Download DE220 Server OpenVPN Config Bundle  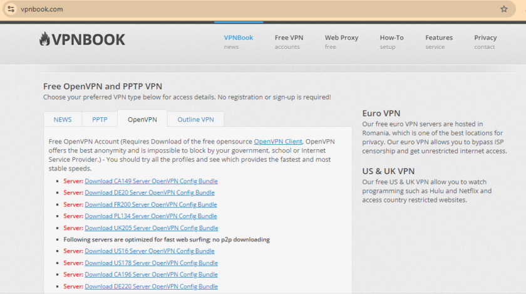[151, 286]
